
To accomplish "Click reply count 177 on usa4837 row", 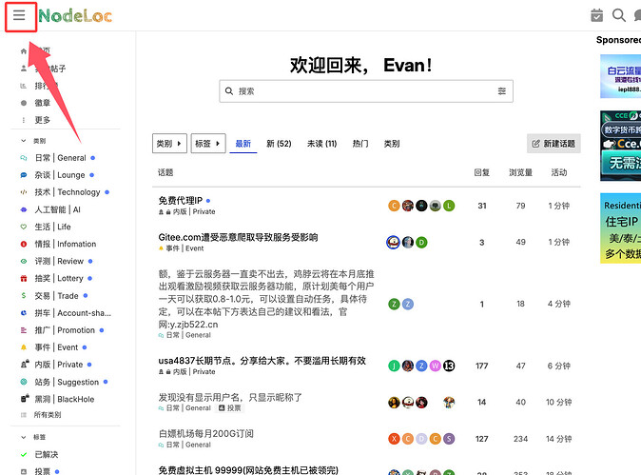I will pos(481,366).
